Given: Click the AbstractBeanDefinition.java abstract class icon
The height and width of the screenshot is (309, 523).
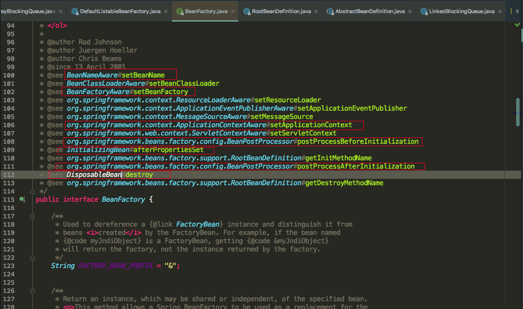Looking at the screenshot, I should point(330,11).
